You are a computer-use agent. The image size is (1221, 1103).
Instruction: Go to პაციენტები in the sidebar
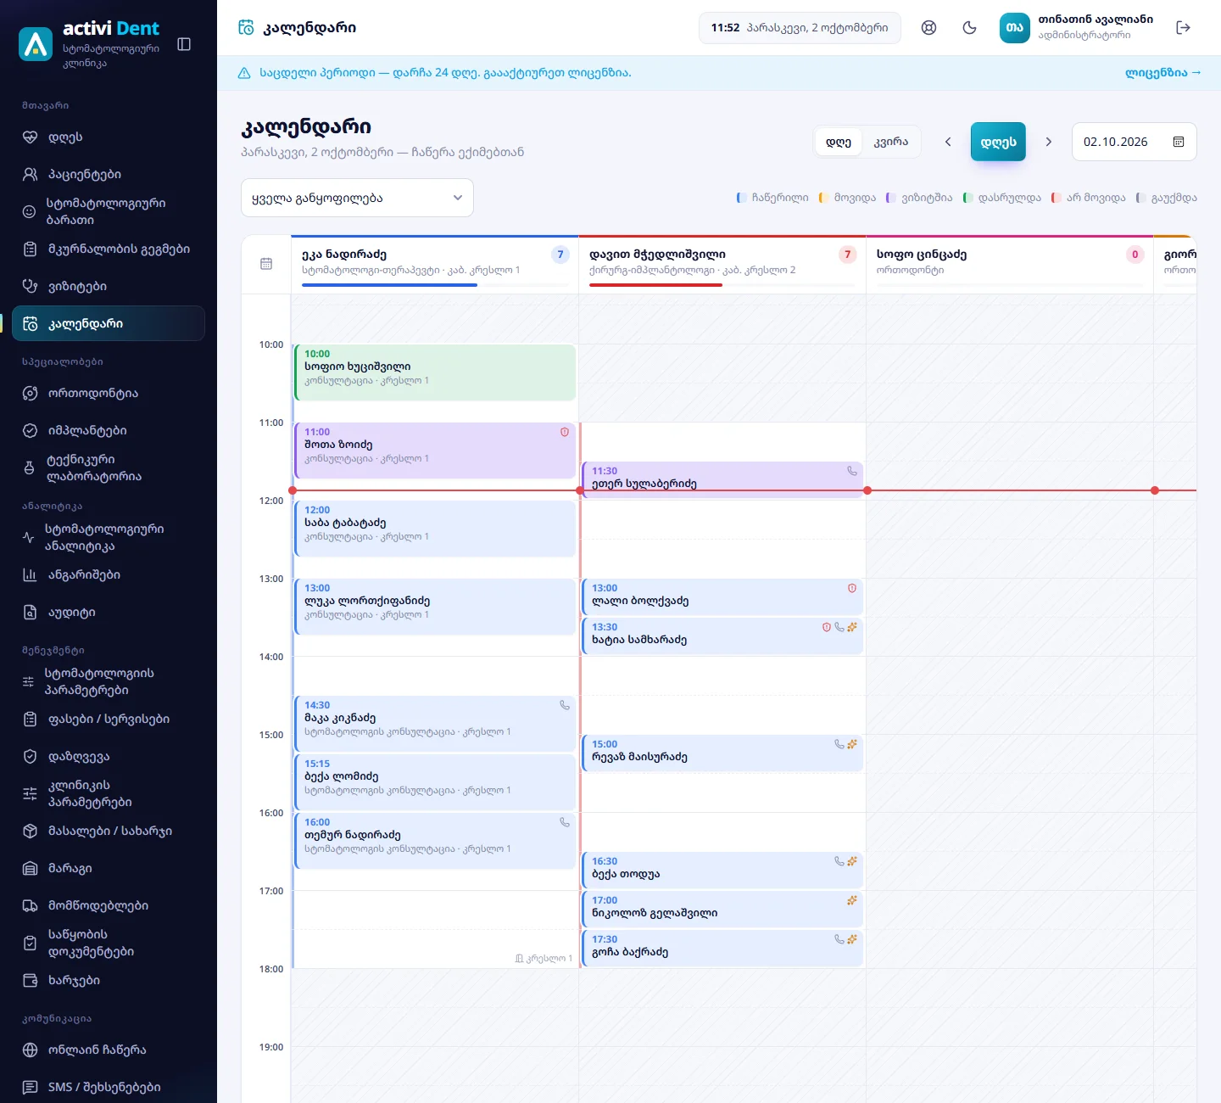point(109,175)
